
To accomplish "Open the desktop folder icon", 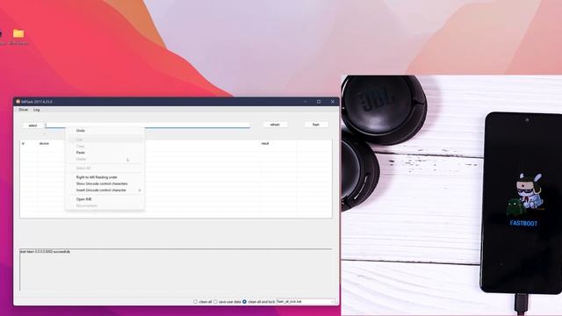I will point(18,33).
